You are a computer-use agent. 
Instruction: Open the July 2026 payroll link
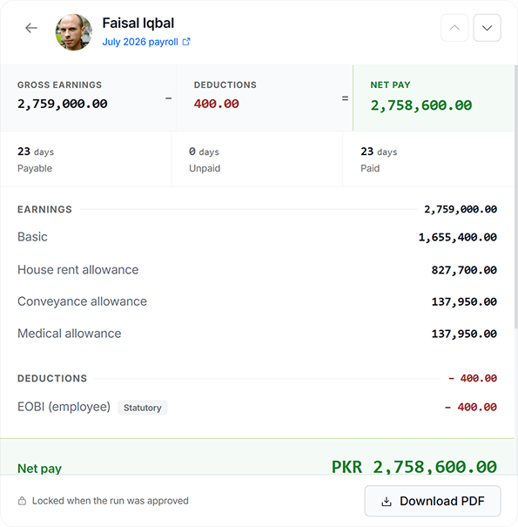[x=140, y=42]
